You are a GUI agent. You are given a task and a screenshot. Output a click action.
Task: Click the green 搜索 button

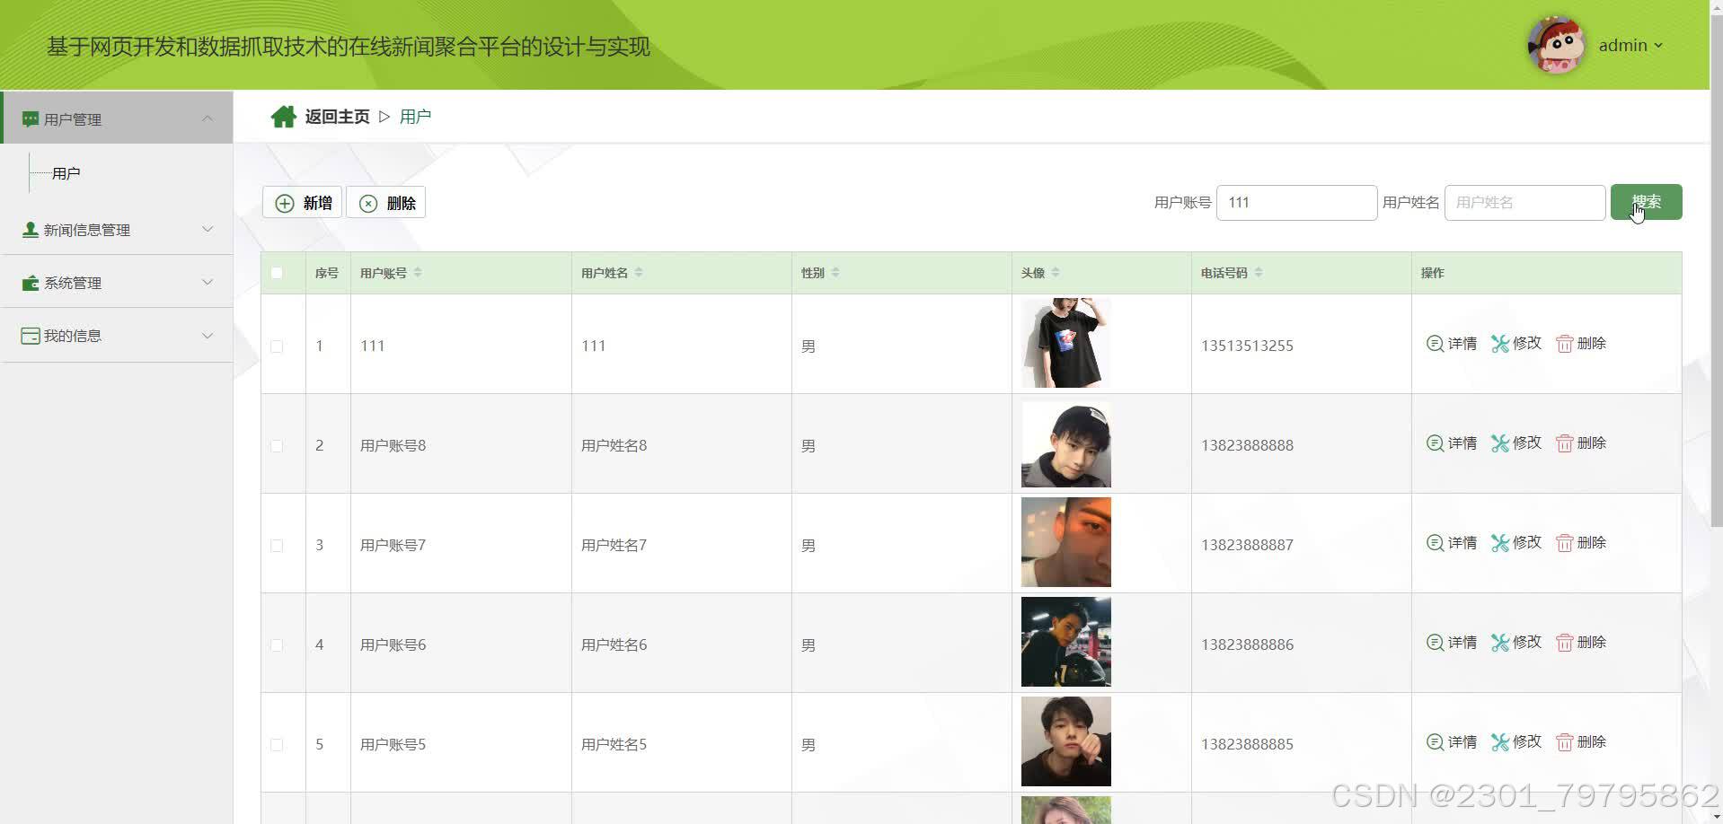point(1646,202)
